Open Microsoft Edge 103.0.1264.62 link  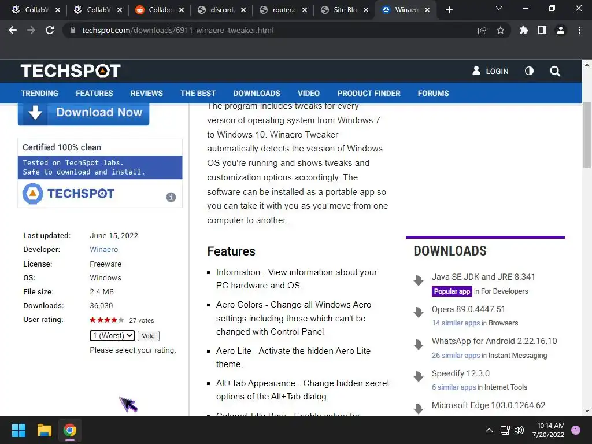[489, 405]
